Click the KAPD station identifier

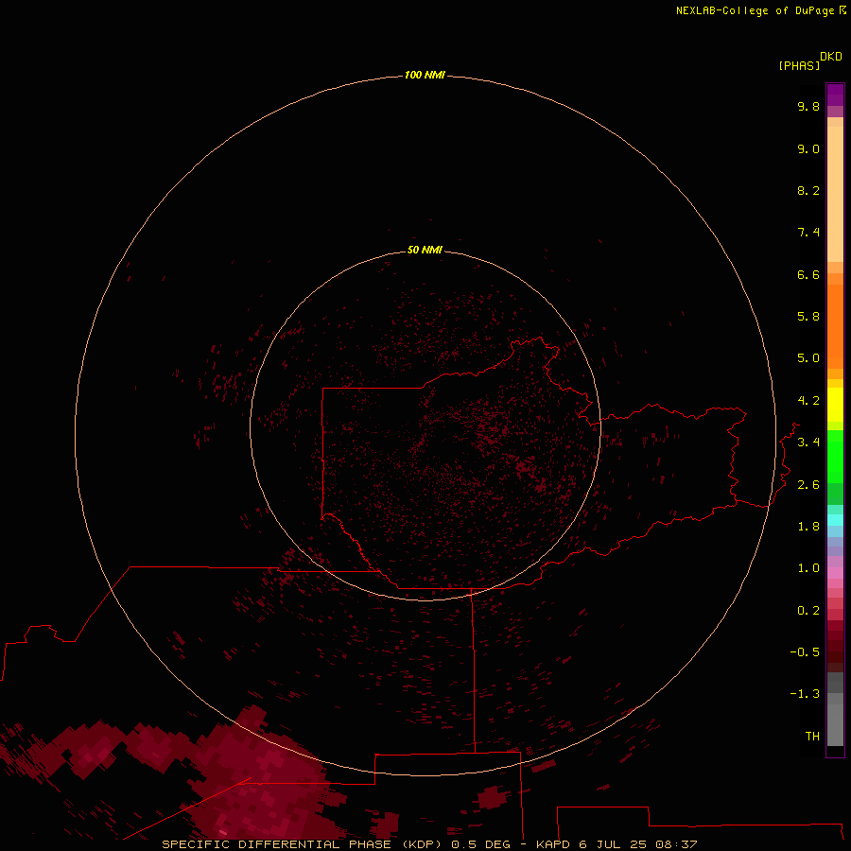coord(552,844)
